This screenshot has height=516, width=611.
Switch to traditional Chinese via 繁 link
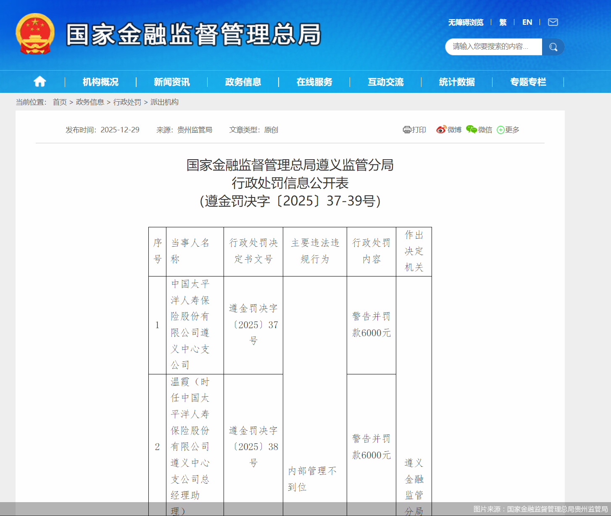click(x=503, y=22)
